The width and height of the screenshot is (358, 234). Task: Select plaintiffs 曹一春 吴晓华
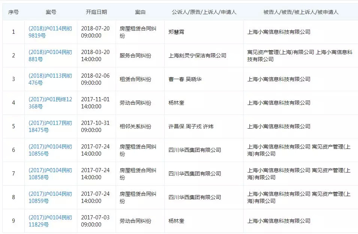click(185, 79)
